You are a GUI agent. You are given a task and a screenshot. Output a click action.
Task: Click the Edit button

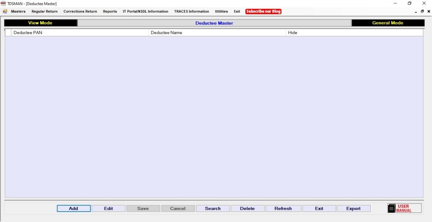[108, 209]
